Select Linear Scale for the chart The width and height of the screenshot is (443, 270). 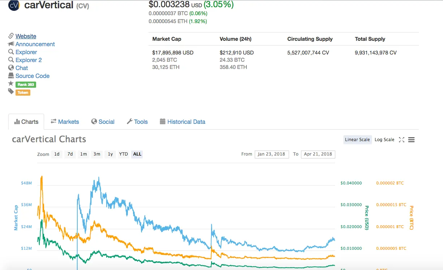click(x=357, y=140)
